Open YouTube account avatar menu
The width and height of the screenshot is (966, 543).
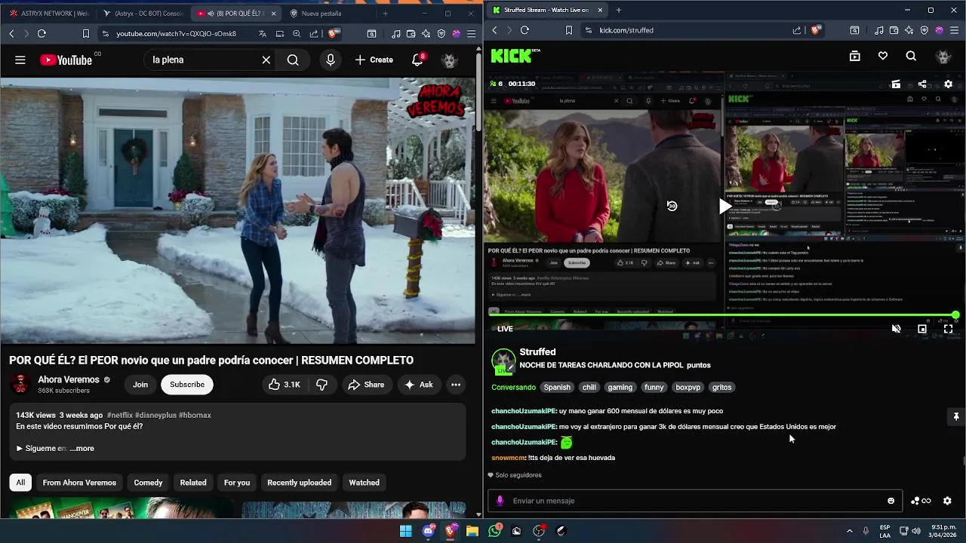click(x=450, y=60)
